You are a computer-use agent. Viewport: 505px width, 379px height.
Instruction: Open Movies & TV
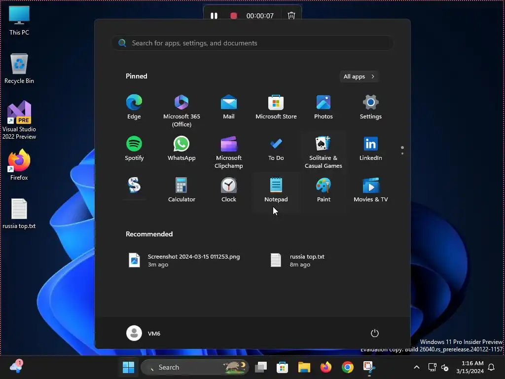pos(371,190)
